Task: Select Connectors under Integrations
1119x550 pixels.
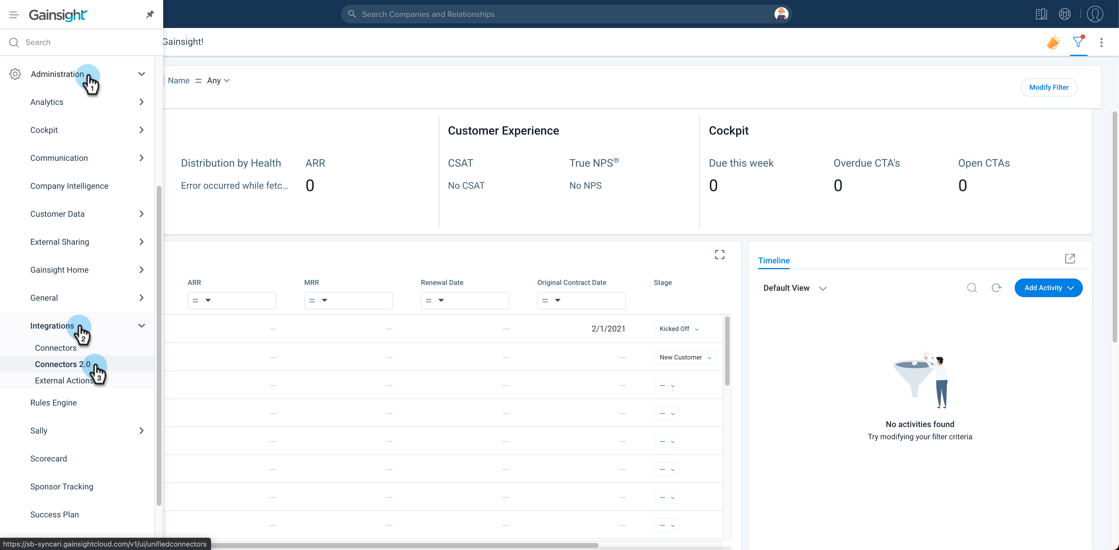Action: click(56, 348)
